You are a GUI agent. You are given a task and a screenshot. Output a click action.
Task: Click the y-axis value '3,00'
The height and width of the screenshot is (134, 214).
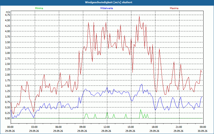[x=8, y=53]
